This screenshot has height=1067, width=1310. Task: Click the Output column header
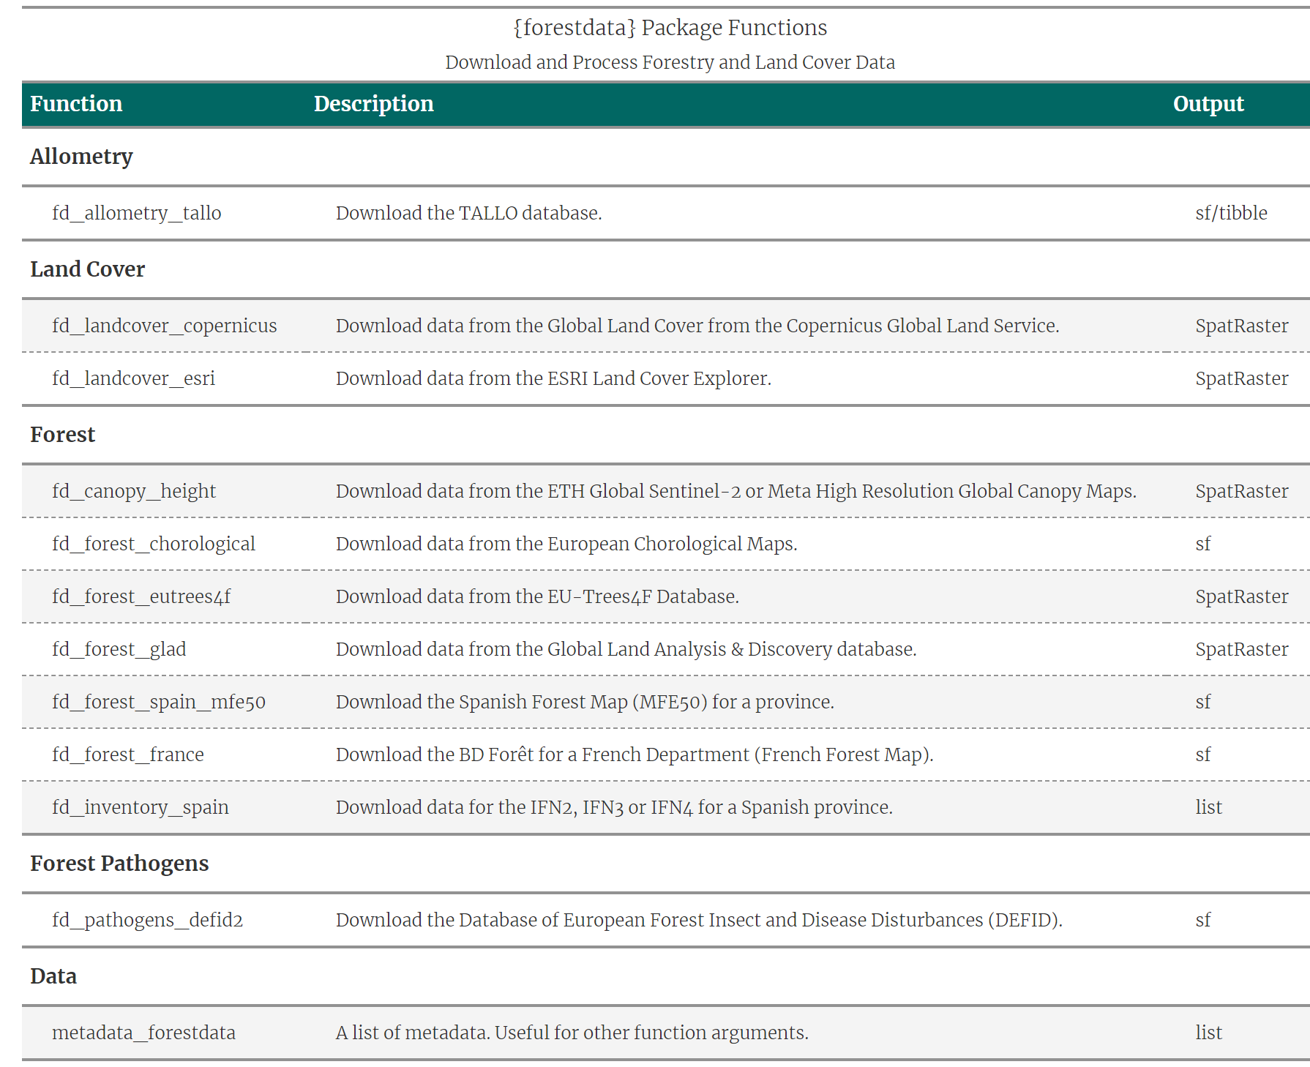pyautogui.click(x=1208, y=104)
